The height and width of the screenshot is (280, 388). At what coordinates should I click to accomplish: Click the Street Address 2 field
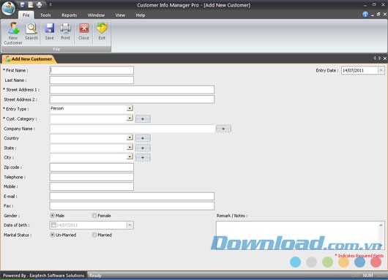132,99
